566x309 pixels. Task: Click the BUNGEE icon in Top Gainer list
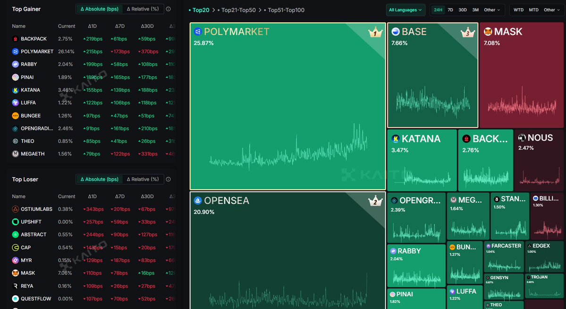pos(15,116)
